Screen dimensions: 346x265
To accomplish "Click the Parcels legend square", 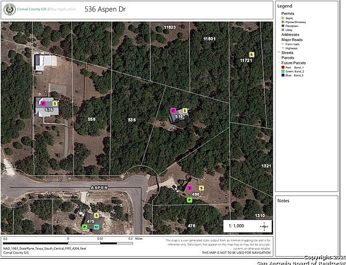I will (x=279, y=57).
